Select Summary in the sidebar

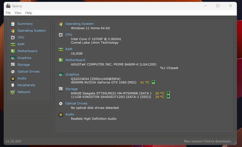[x=25, y=24]
